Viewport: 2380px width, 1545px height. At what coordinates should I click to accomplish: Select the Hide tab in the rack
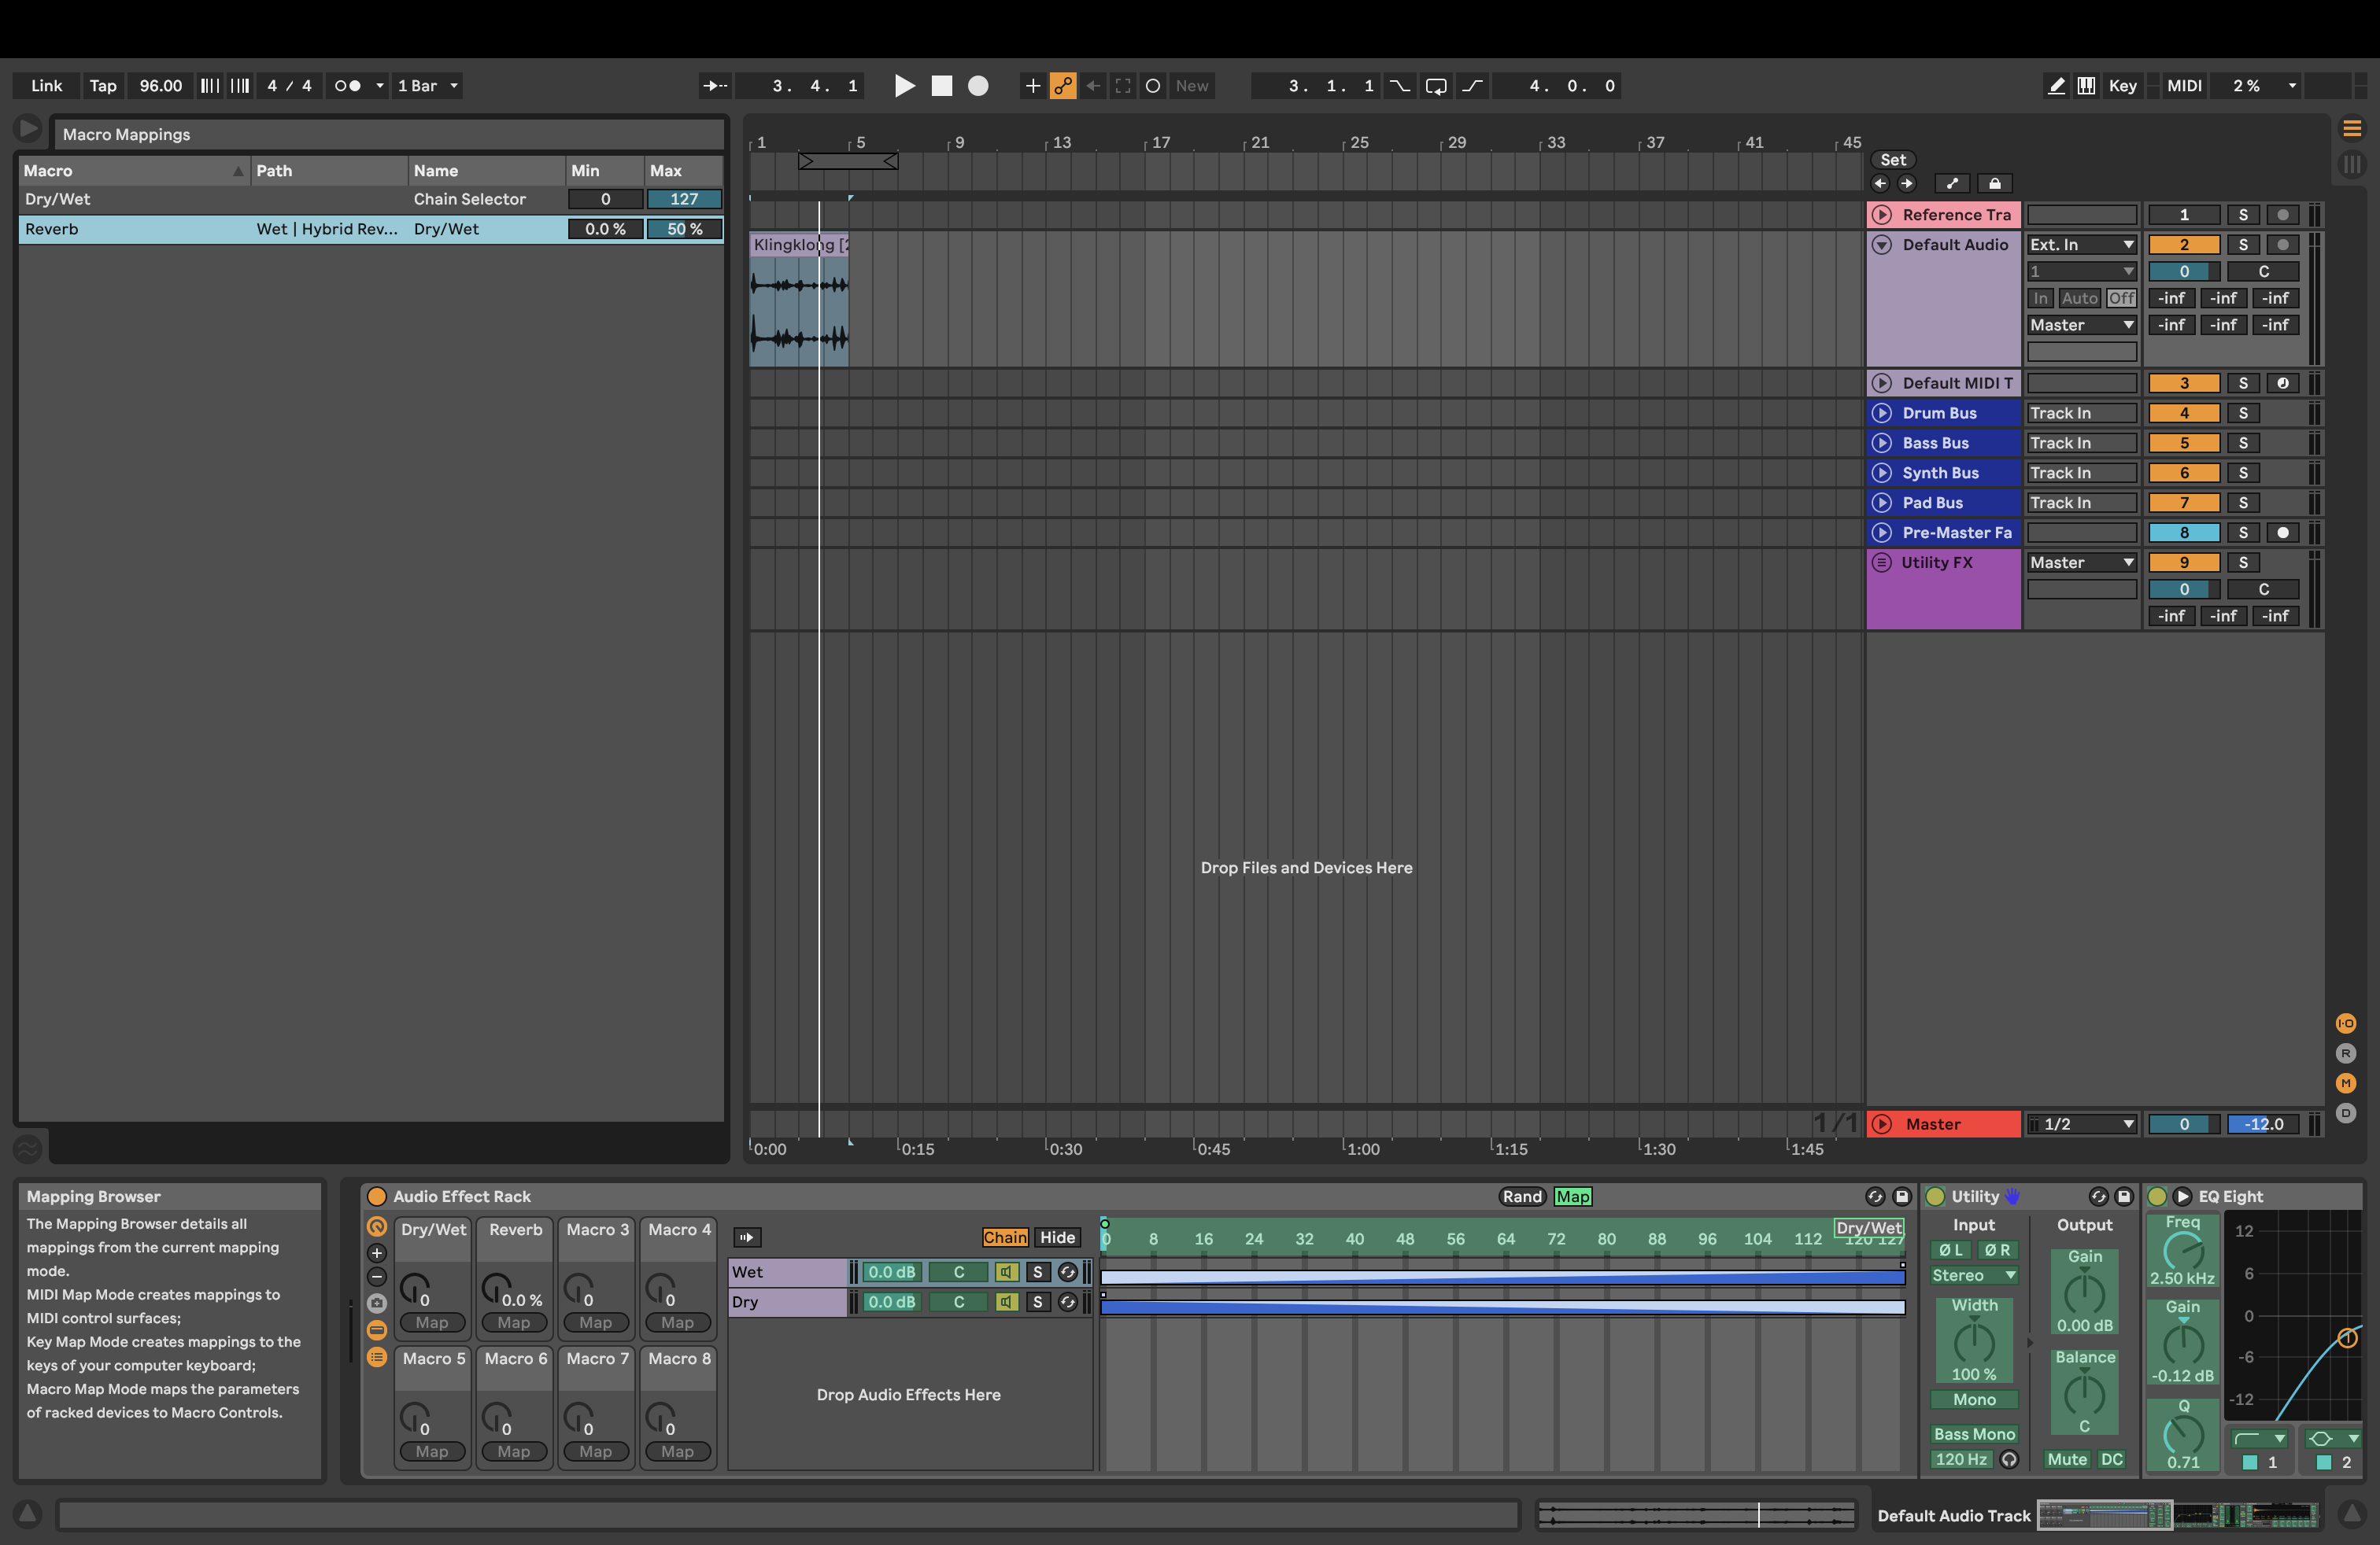coord(1057,1236)
